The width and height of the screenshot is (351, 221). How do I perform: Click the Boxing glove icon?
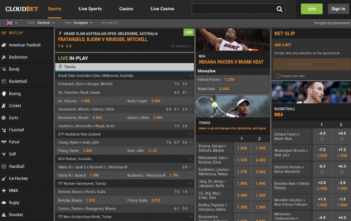pyautogui.click(x=4, y=93)
